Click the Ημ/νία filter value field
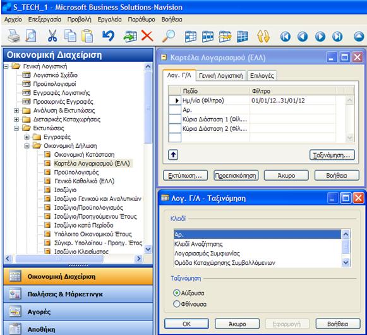This screenshot has width=367, height=335. 292,100
